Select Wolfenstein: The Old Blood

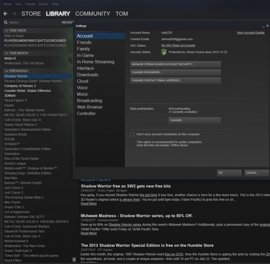click(x=24, y=63)
